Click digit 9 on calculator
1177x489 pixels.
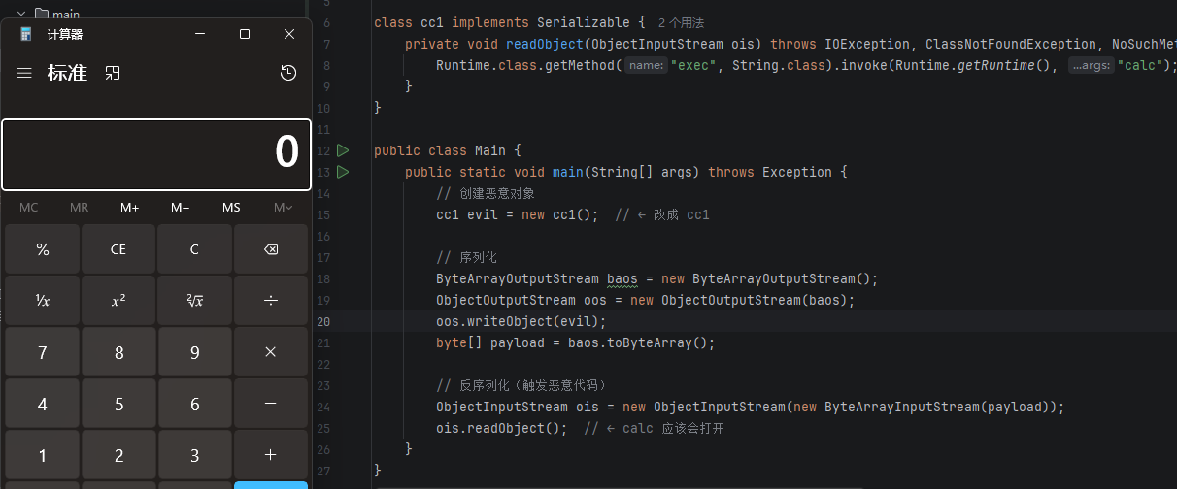coord(194,352)
